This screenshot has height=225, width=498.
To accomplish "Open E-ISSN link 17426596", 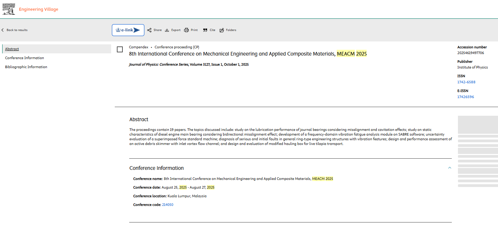I will click(x=466, y=97).
